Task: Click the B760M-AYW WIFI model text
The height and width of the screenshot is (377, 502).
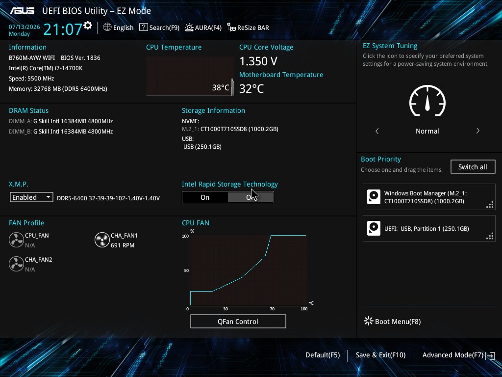Action: click(32, 58)
